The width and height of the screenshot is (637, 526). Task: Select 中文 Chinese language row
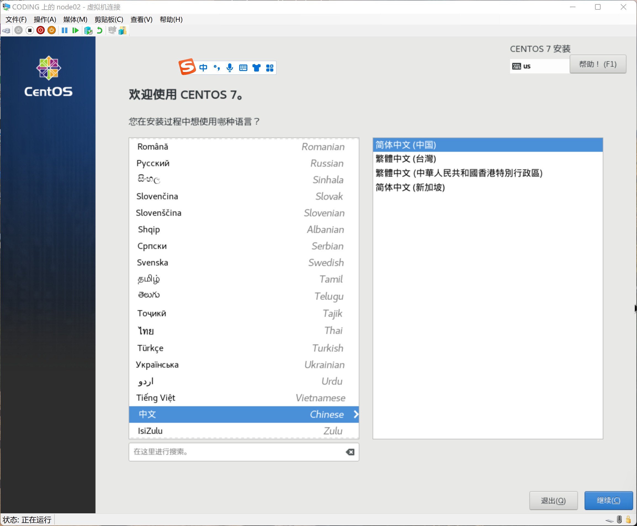pyautogui.click(x=244, y=415)
